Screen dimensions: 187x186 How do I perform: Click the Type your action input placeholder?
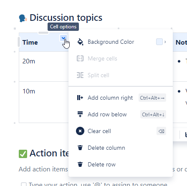point(98,184)
